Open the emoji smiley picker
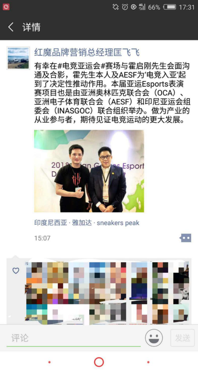Image resolution: width=198 pixels, height=373 pixels. click(154, 338)
